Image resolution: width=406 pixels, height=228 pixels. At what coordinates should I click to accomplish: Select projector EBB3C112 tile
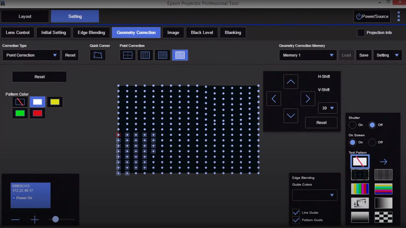click(30, 195)
